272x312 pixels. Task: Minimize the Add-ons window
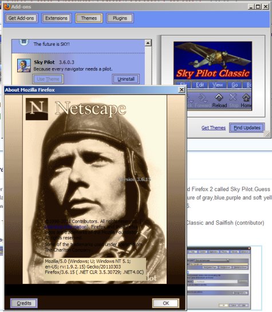point(251,6)
